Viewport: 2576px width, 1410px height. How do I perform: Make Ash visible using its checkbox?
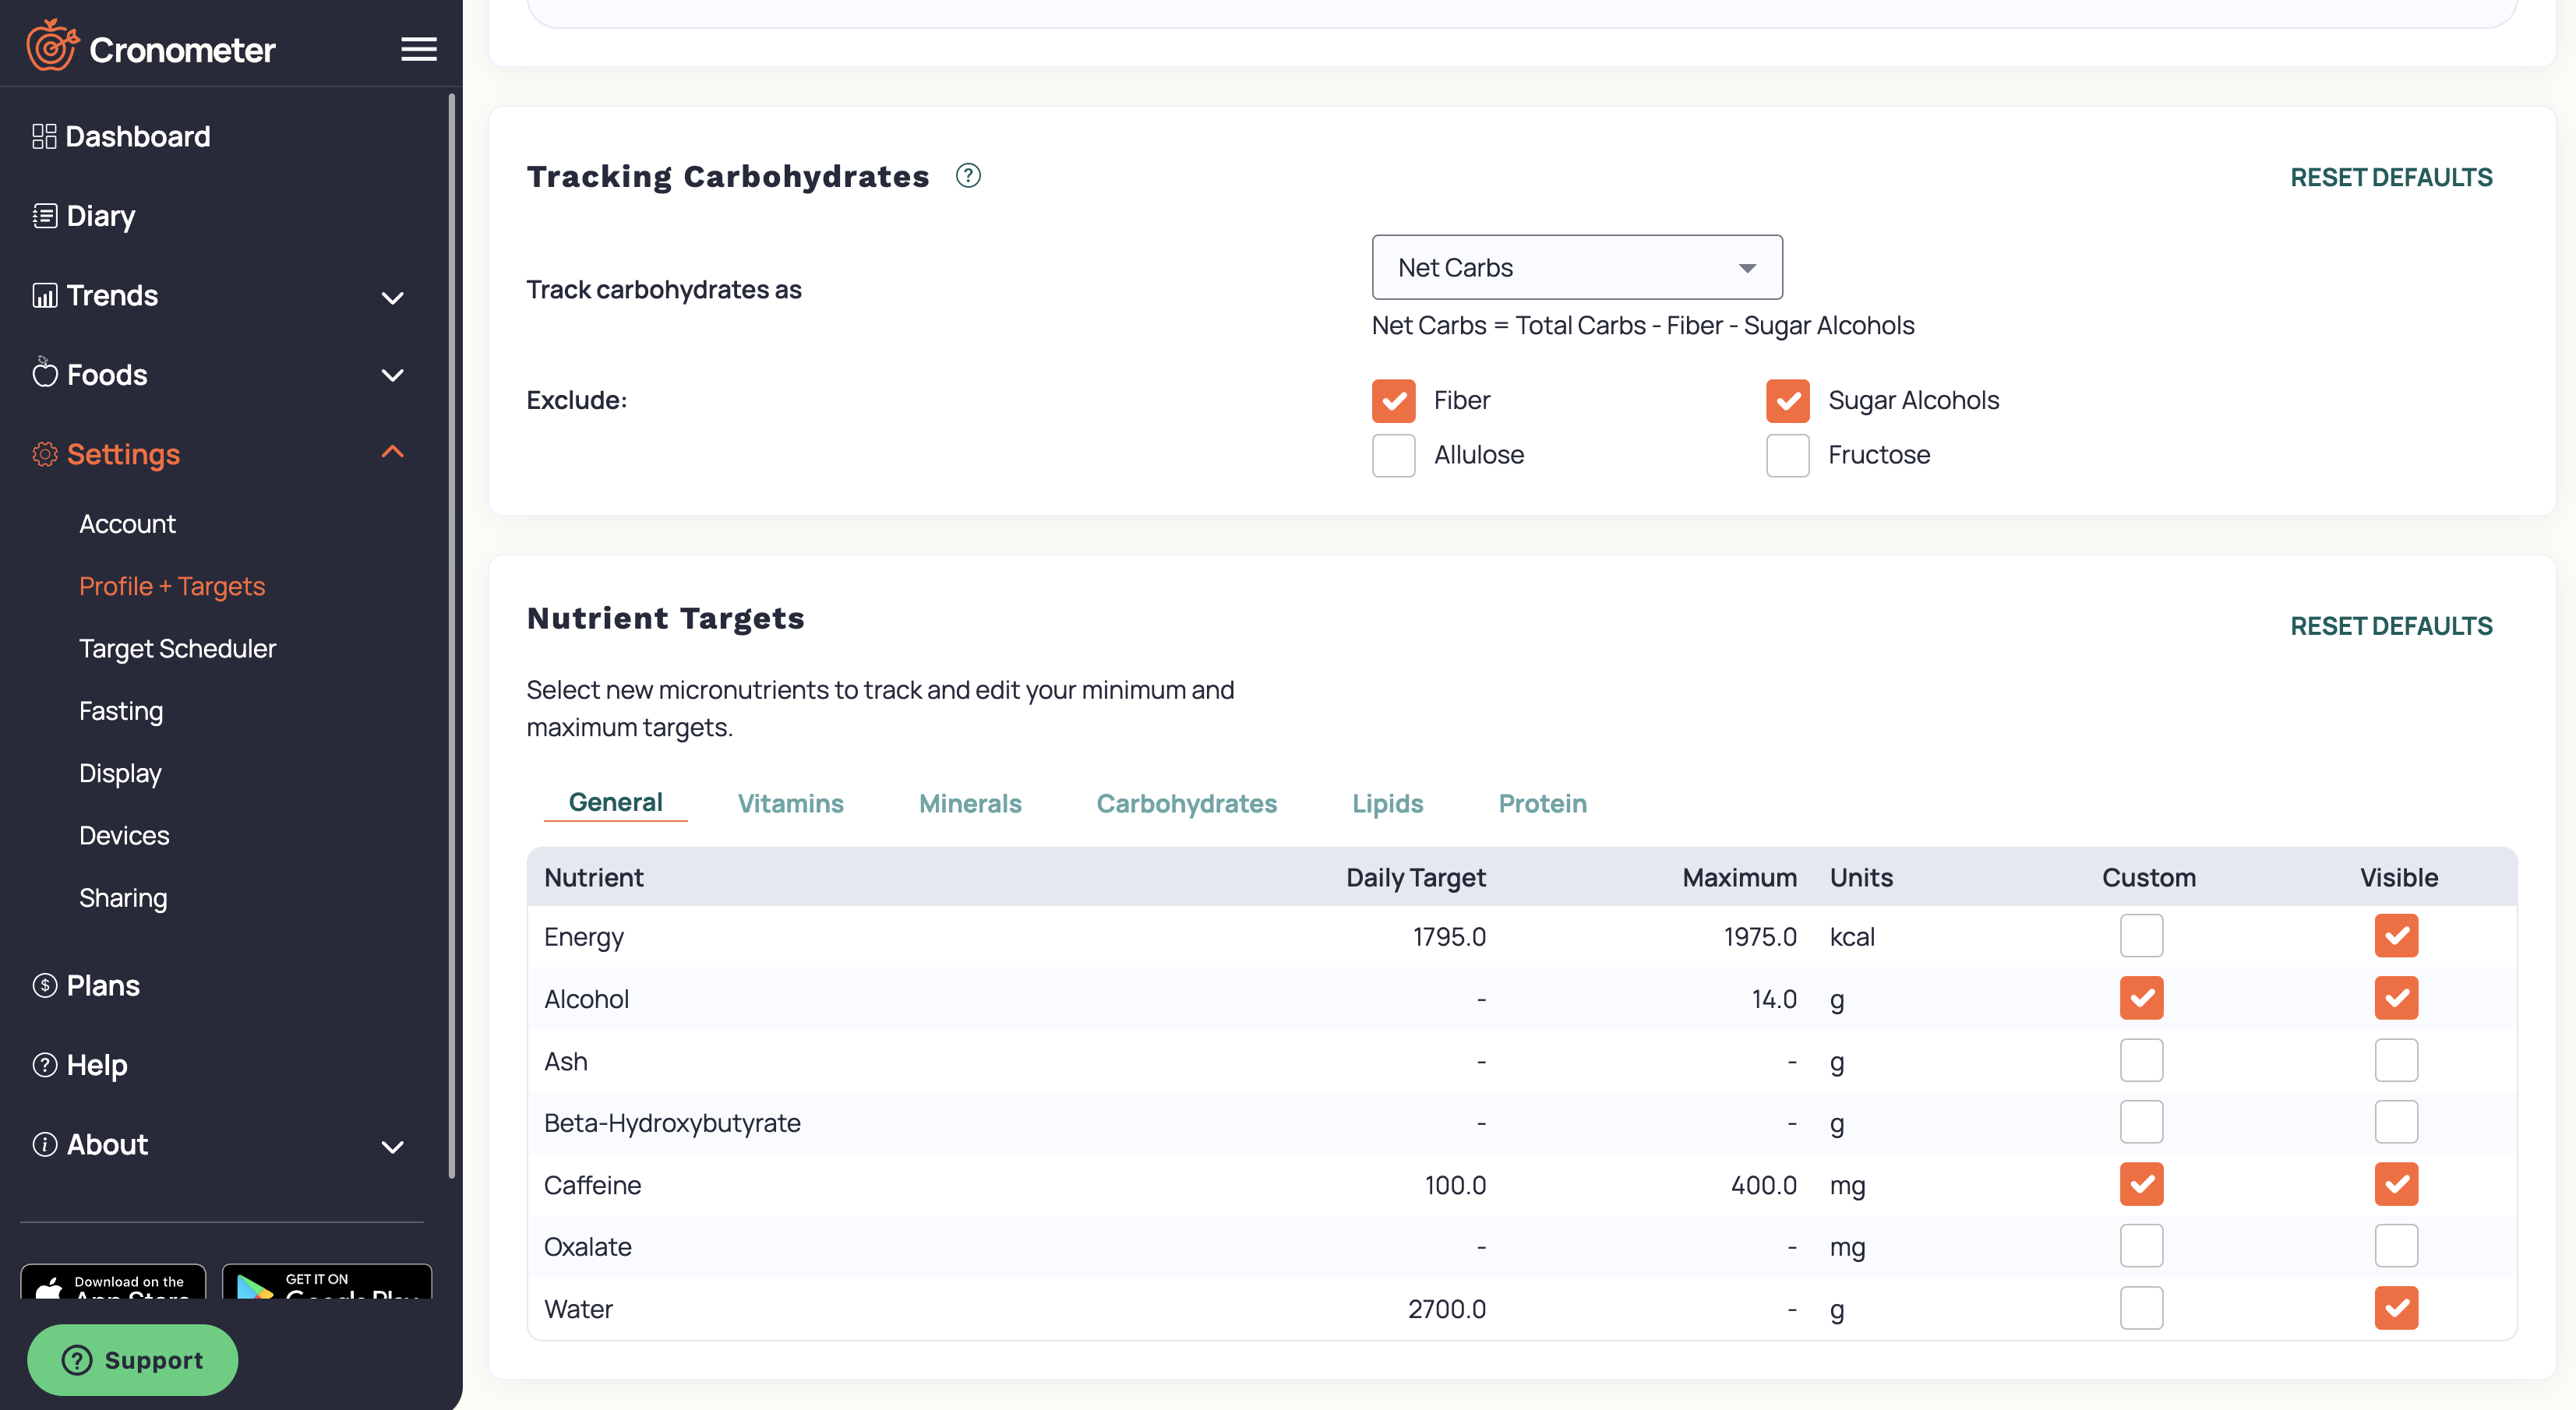click(x=2396, y=1060)
